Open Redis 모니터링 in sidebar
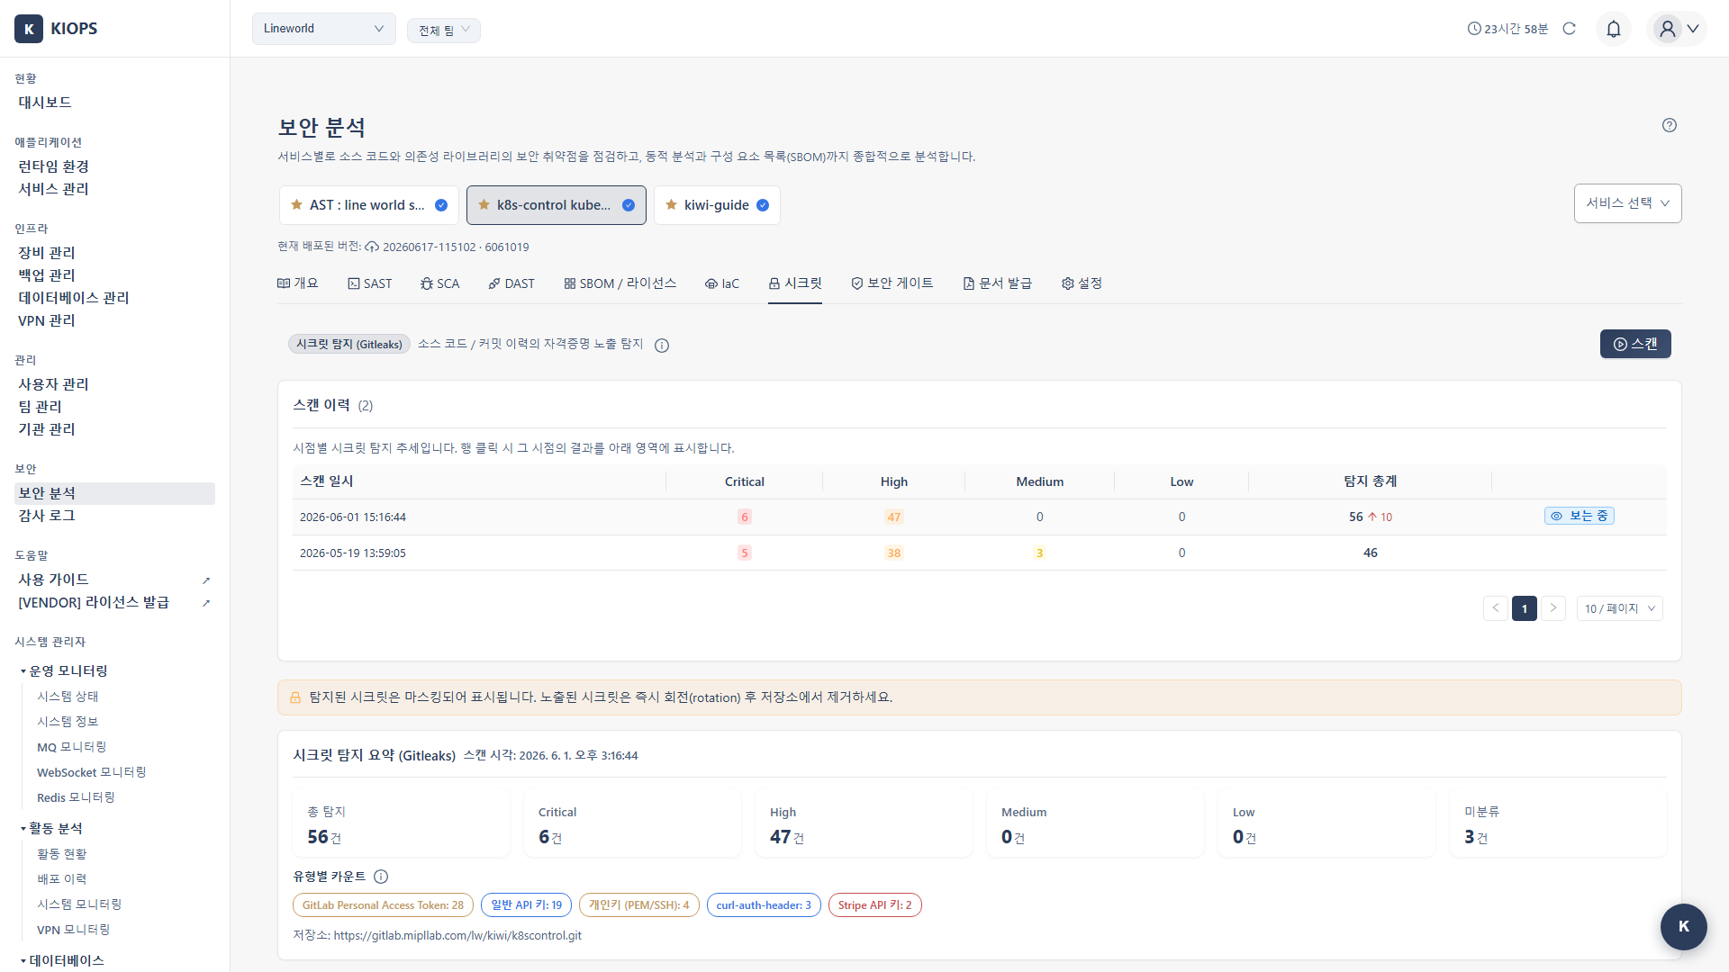This screenshot has width=1729, height=972. click(x=76, y=798)
